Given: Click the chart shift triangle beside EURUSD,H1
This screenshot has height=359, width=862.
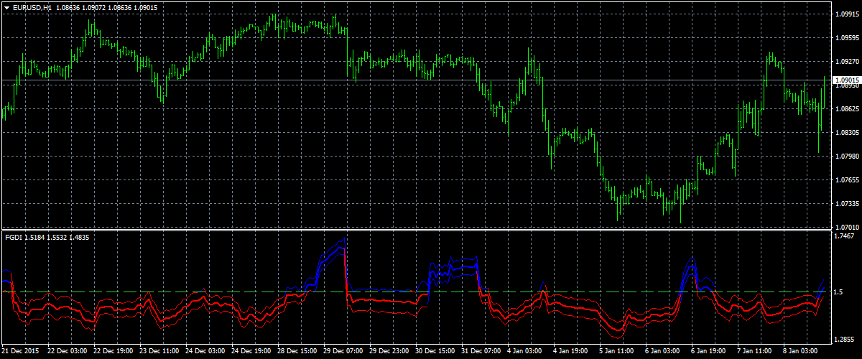Looking at the screenshot, I should pos(6,7).
